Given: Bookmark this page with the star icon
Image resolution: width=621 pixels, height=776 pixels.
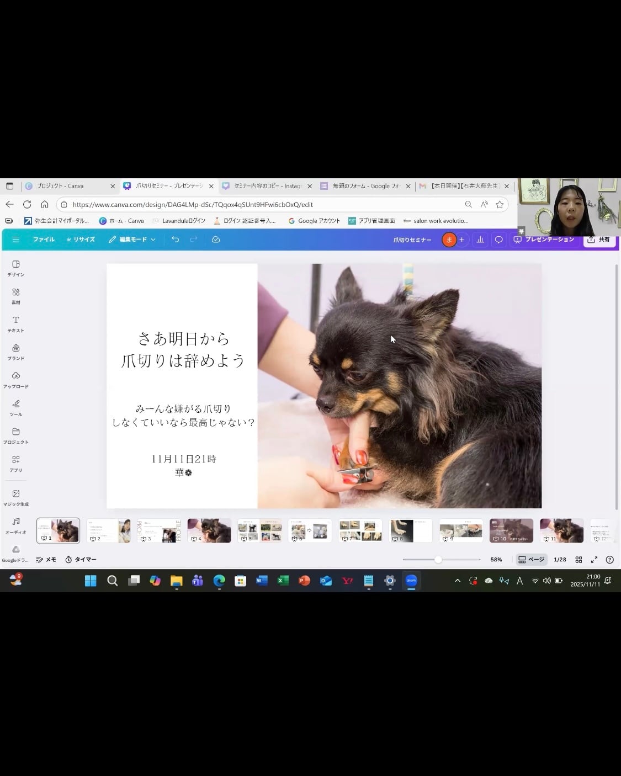Looking at the screenshot, I should coord(500,204).
